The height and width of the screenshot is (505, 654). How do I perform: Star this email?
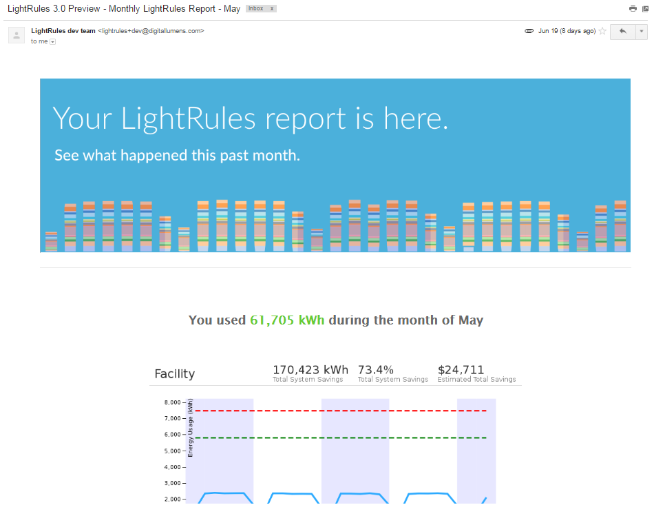tap(602, 31)
